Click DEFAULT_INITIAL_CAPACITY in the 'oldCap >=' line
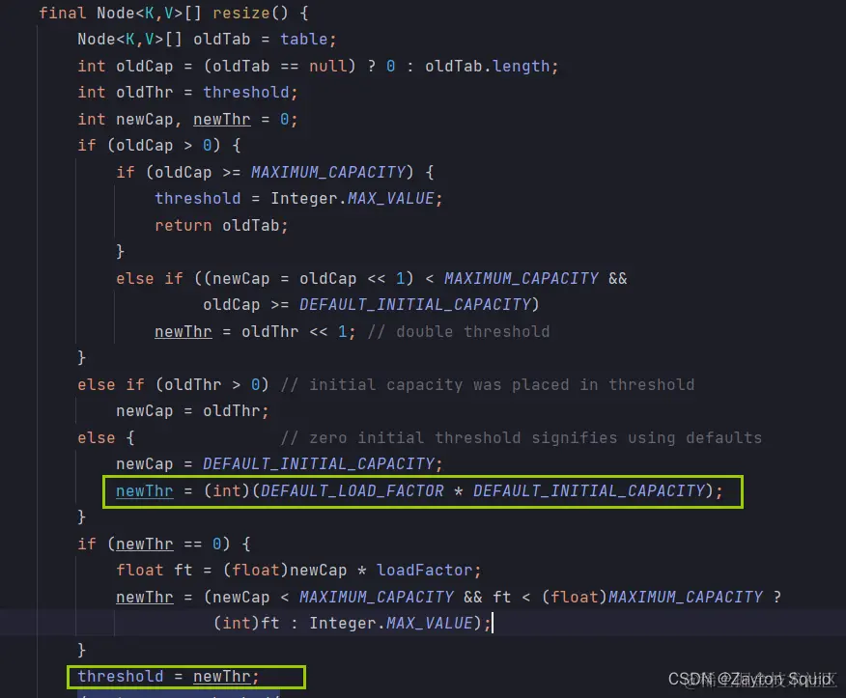 click(x=415, y=305)
